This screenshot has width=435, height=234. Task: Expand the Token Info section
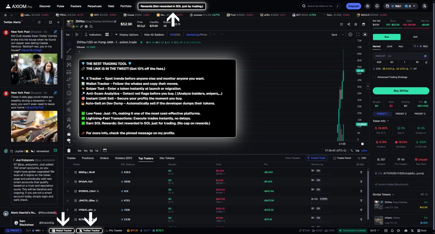(x=381, y=121)
